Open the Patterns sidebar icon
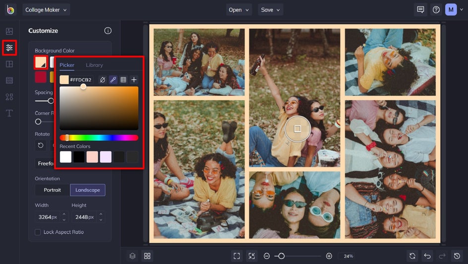Image resolution: width=468 pixels, height=264 pixels. [9, 80]
